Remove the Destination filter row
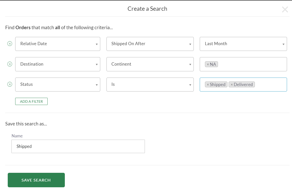This screenshot has height=194, width=292. [10, 64]
